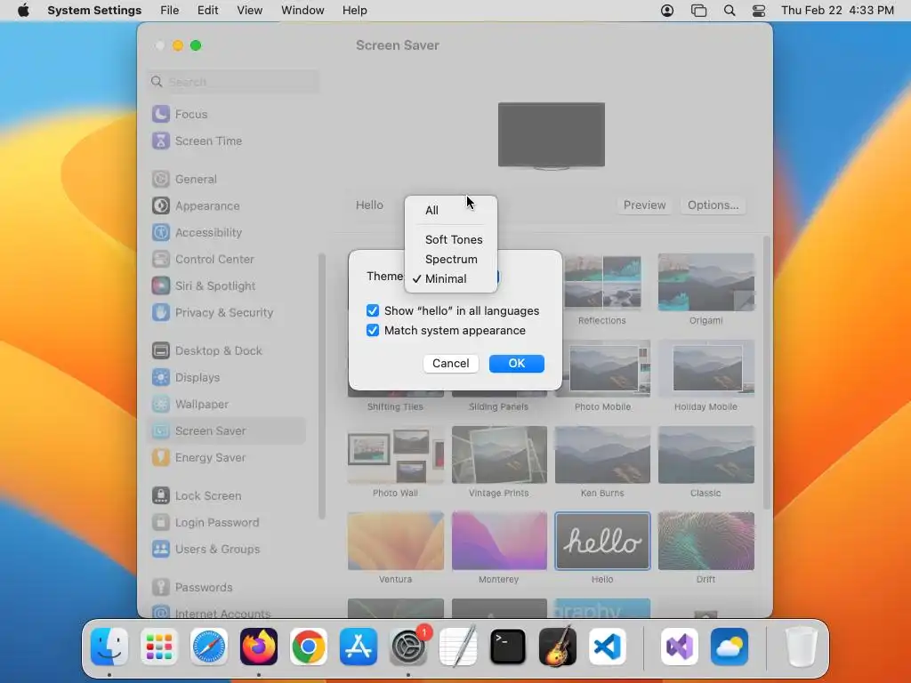The width and height of the screenshot is (911, 683).
Task: Open Terminal from the Dock
Action: pyautogui.click(x=508, y=647)
